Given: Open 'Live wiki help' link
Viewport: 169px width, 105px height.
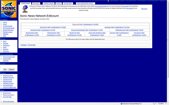Looking at the screenshot, I should [x=7, y=97].
